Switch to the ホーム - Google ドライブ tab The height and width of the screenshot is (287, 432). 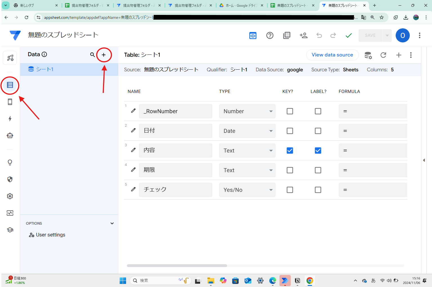(241, 5)
